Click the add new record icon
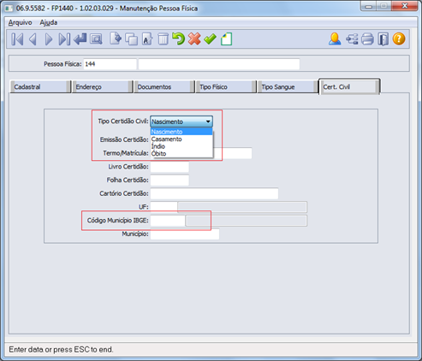 (116, 38)
